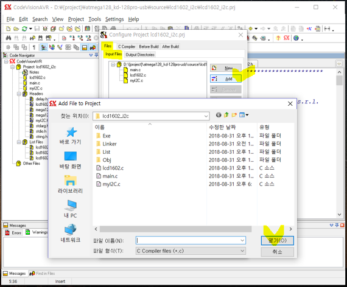Toggle the highlighted binoculars button in third toolbar row
Screen dimensions: 347x287
93,47
